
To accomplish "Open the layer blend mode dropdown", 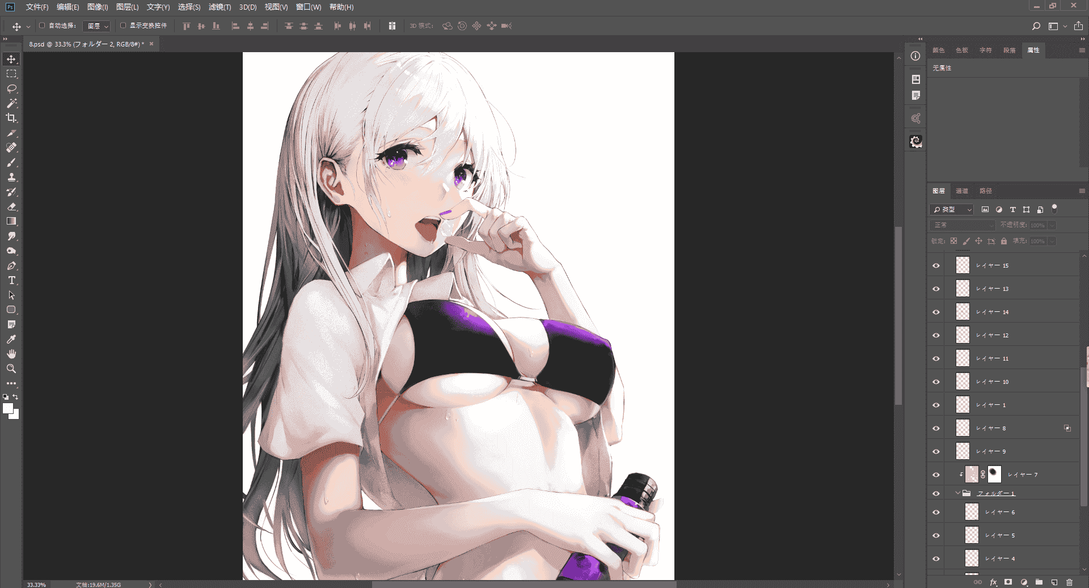I will 963,225.
